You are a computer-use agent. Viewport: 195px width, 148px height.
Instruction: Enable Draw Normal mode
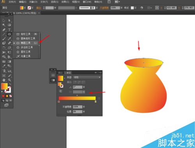(x=3, y=100)
